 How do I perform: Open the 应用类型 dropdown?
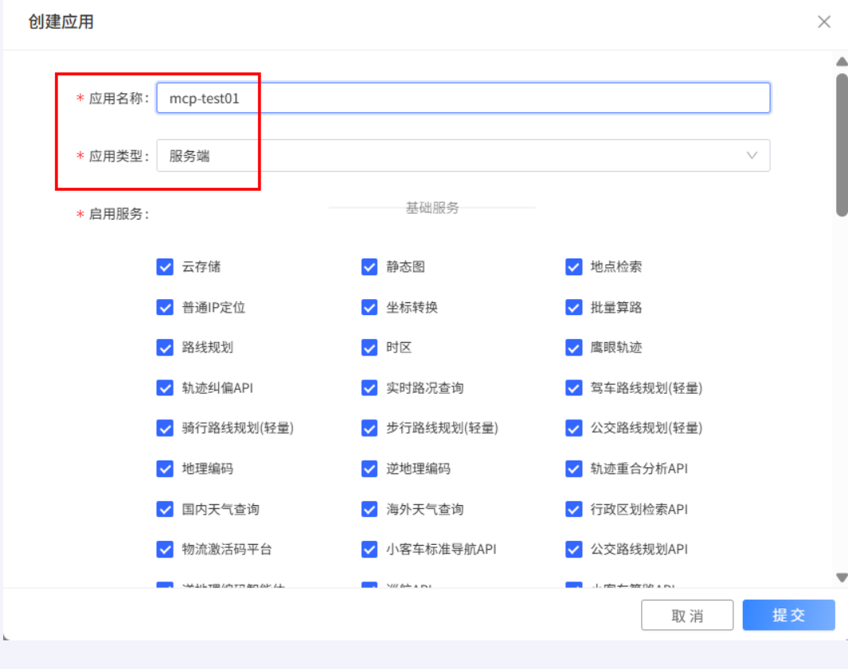(463, 156)
